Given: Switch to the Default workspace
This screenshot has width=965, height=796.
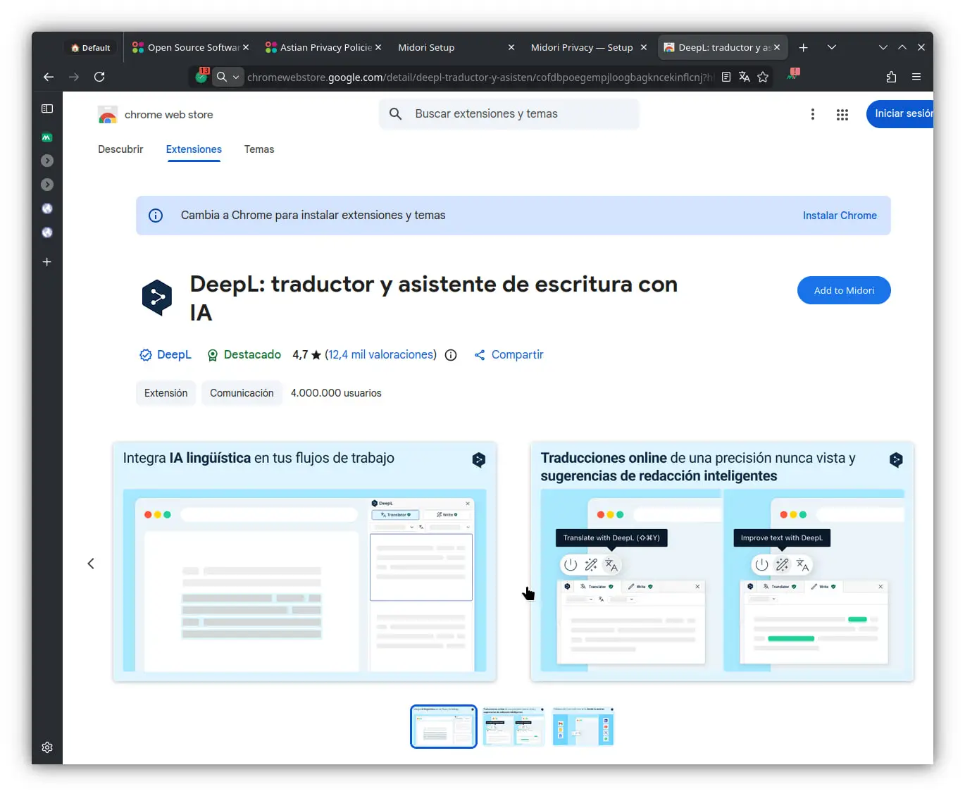Looking at the screenshot, I should tap(91, 48).
